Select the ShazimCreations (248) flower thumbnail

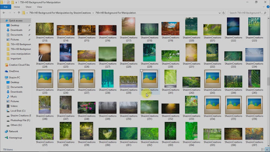tap(86, 108)
